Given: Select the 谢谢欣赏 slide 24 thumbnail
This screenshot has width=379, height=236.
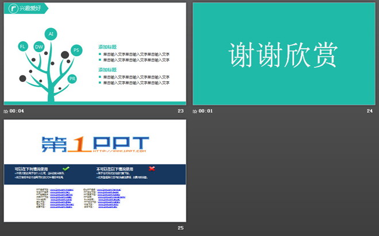Looking at the screenshot, I should click(284, 54).
